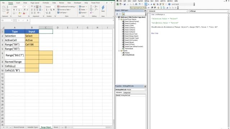Screen dimensions: 230x129
Task: Click the Clear eraser icon in Editing group
Action: pyautogui.click(x=91, y=13)
